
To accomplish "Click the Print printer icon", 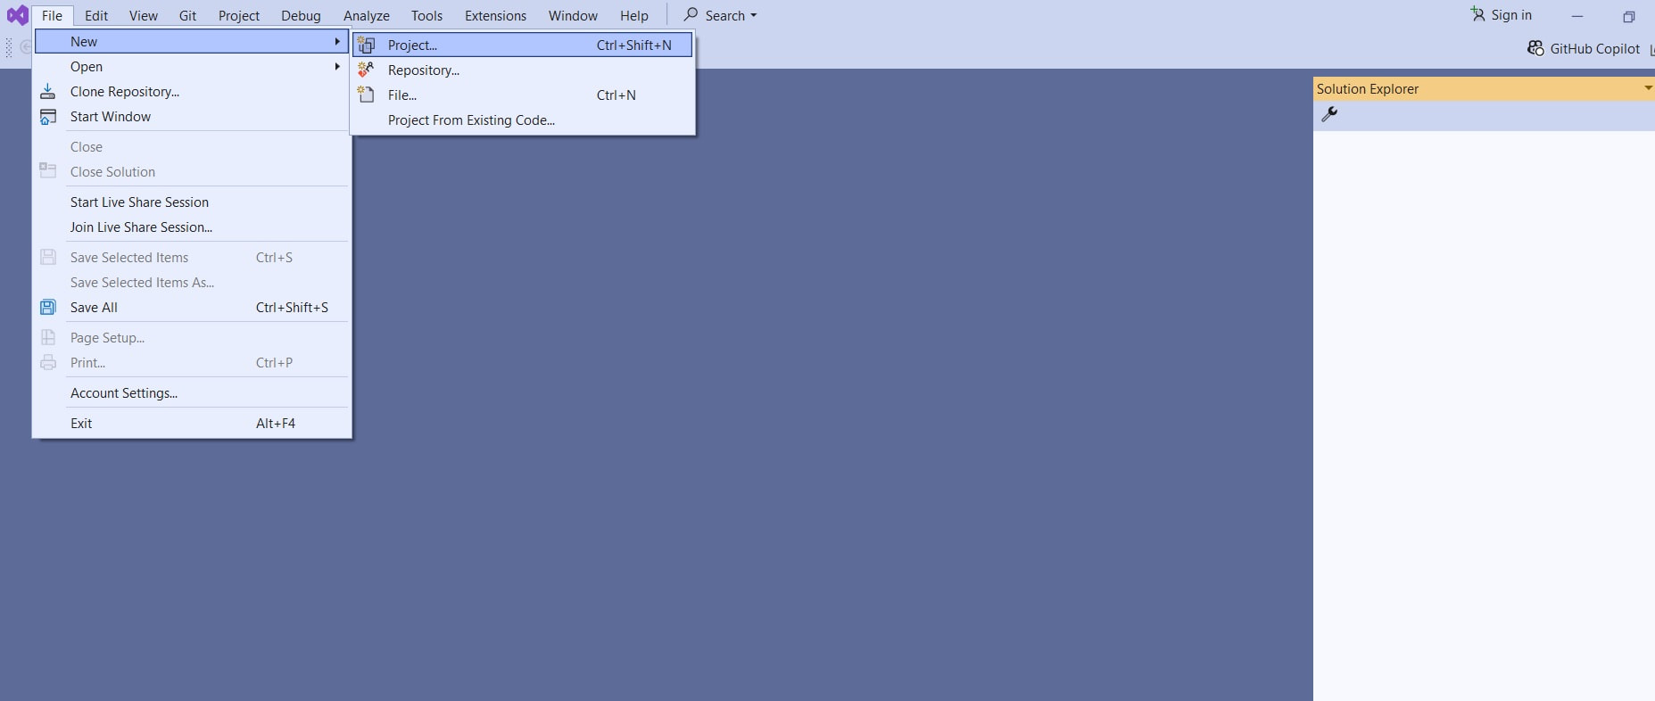I will point(48,362).
